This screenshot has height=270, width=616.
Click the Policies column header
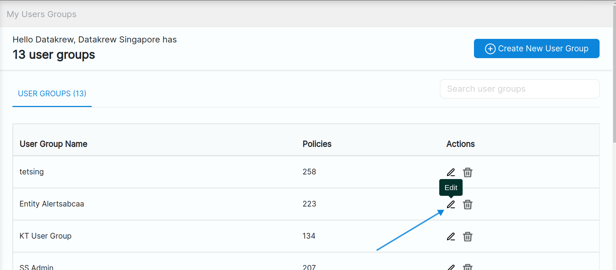point(317,144)
